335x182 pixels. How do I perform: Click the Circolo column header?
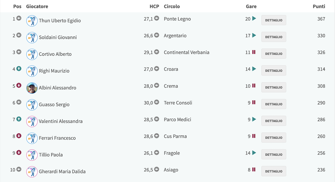coord(172,6)
